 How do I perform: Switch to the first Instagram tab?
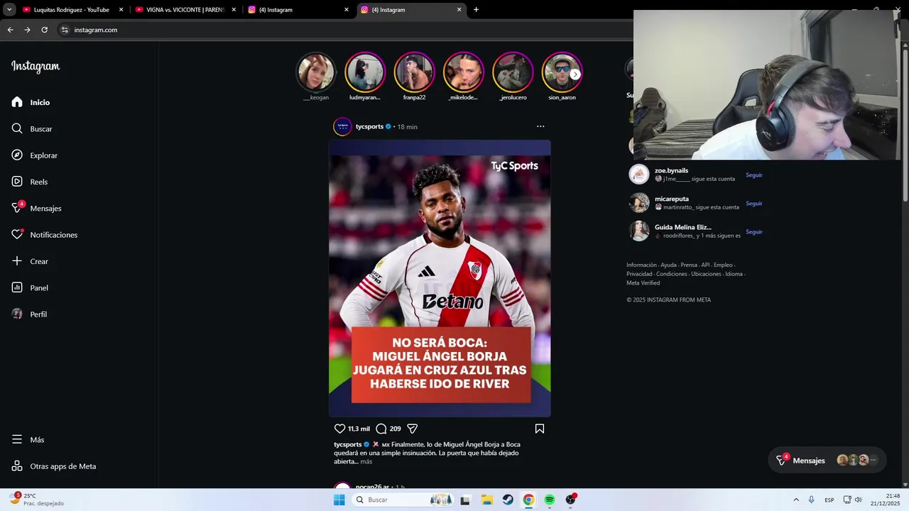click(298, 10)
